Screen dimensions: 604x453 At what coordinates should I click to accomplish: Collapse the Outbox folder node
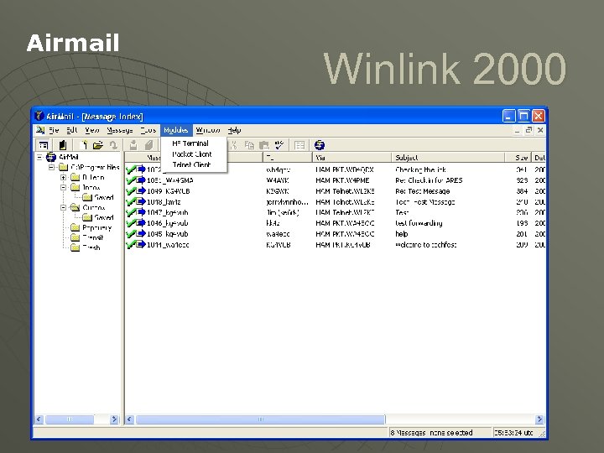(x=63, y=208)
